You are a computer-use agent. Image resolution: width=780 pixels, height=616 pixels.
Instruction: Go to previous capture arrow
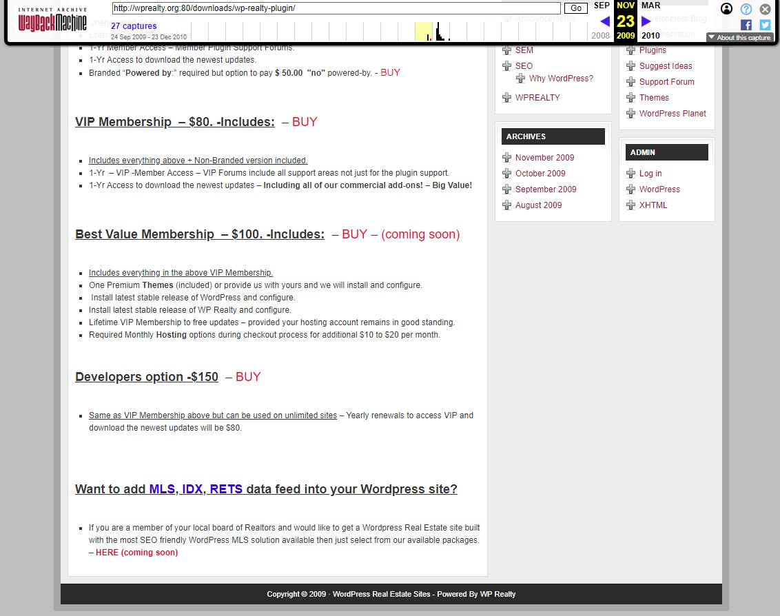(x=605, y=21)
